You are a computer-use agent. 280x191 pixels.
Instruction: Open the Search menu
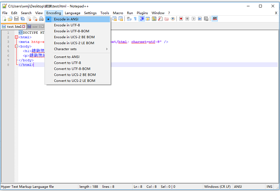click(26, 13)
